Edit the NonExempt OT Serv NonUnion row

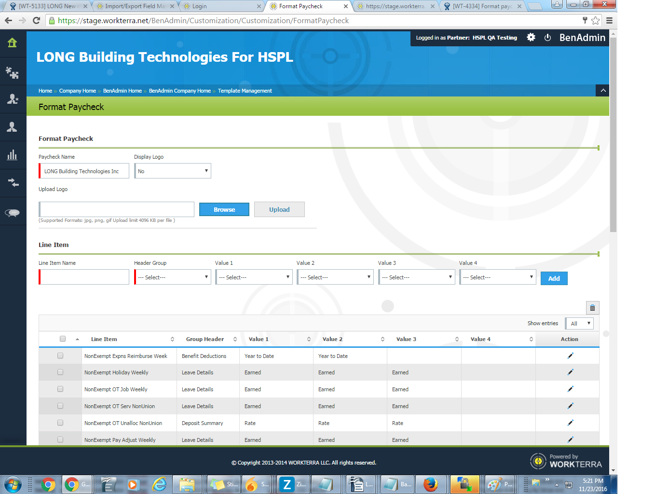(x=570, y=406)
